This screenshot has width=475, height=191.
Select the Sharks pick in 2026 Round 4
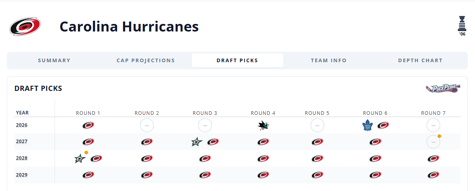pos(263,125)
